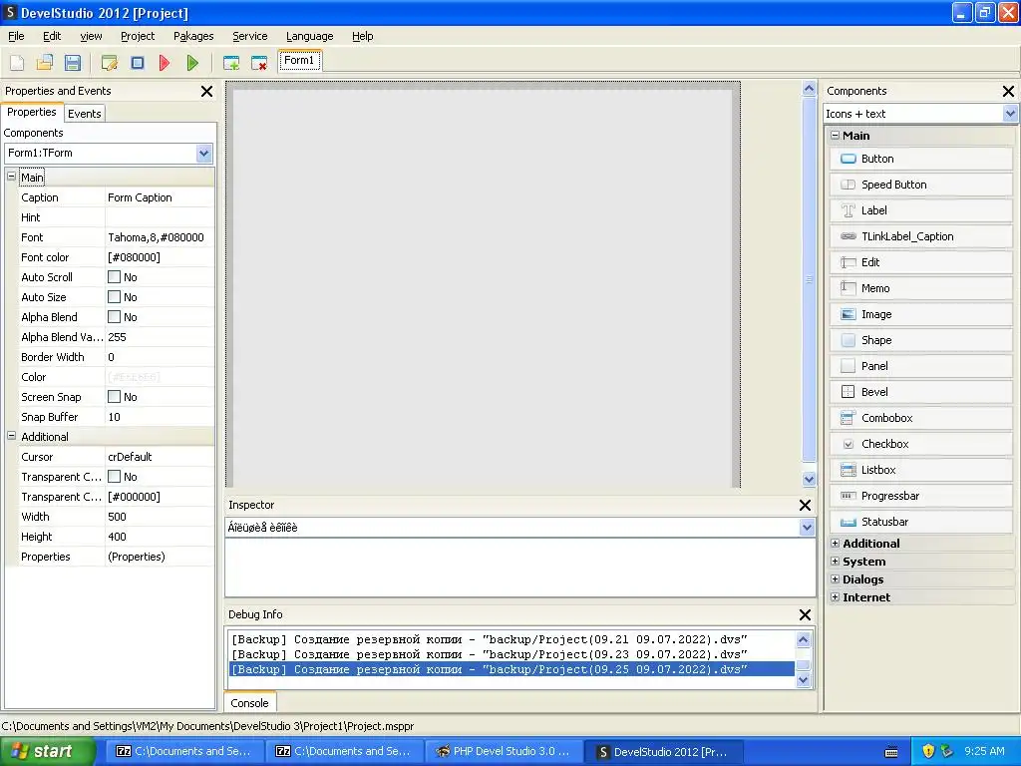Enable the Alpha Blend checkbox
The height and width of the screenshot is (766, 1021).
pyautogui.click(x=114, y=316)
